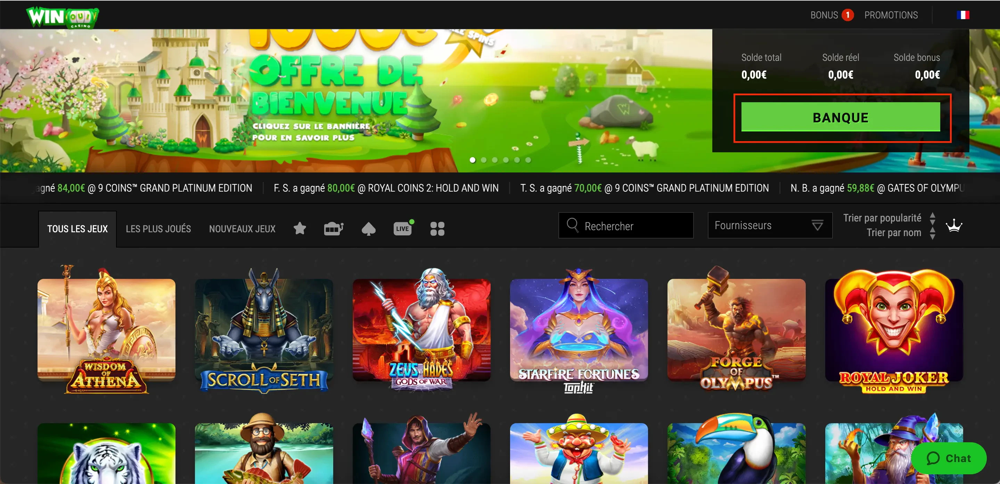
Task: Toggle the Trier par nom sort arrows
Action: (933, 233)
